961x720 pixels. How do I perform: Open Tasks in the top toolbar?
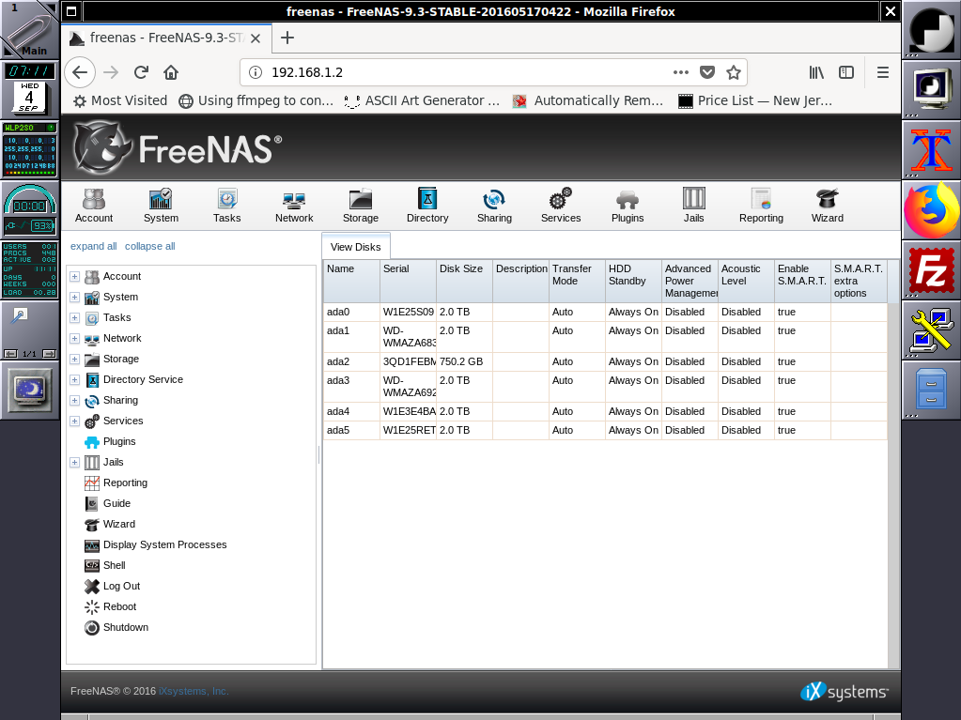pos(226,206)
